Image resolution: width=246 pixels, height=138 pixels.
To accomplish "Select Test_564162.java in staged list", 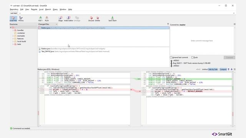I will click(x=103, y=51).
